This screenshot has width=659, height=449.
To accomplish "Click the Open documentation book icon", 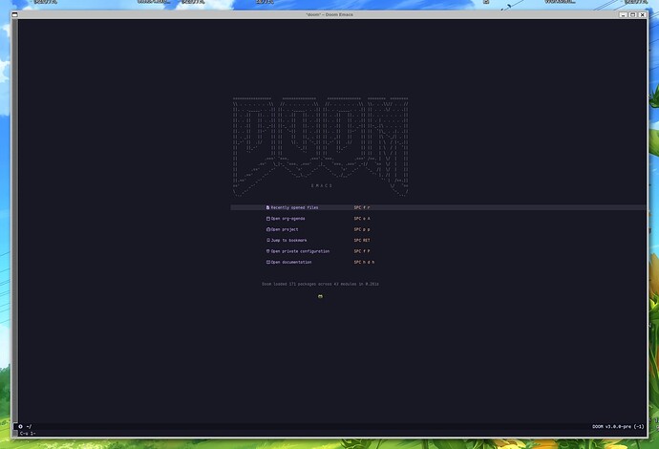I will [x=267, y=263].
